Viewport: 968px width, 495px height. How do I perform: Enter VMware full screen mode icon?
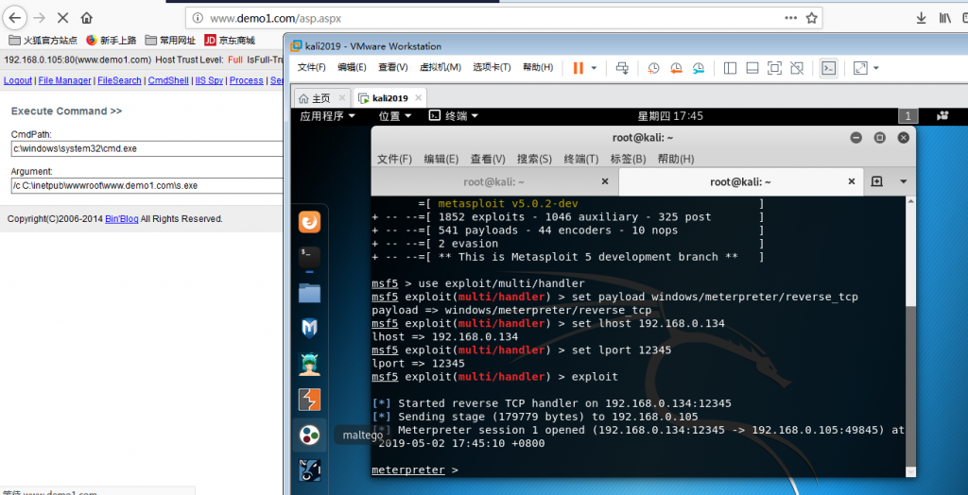point(774,68)
